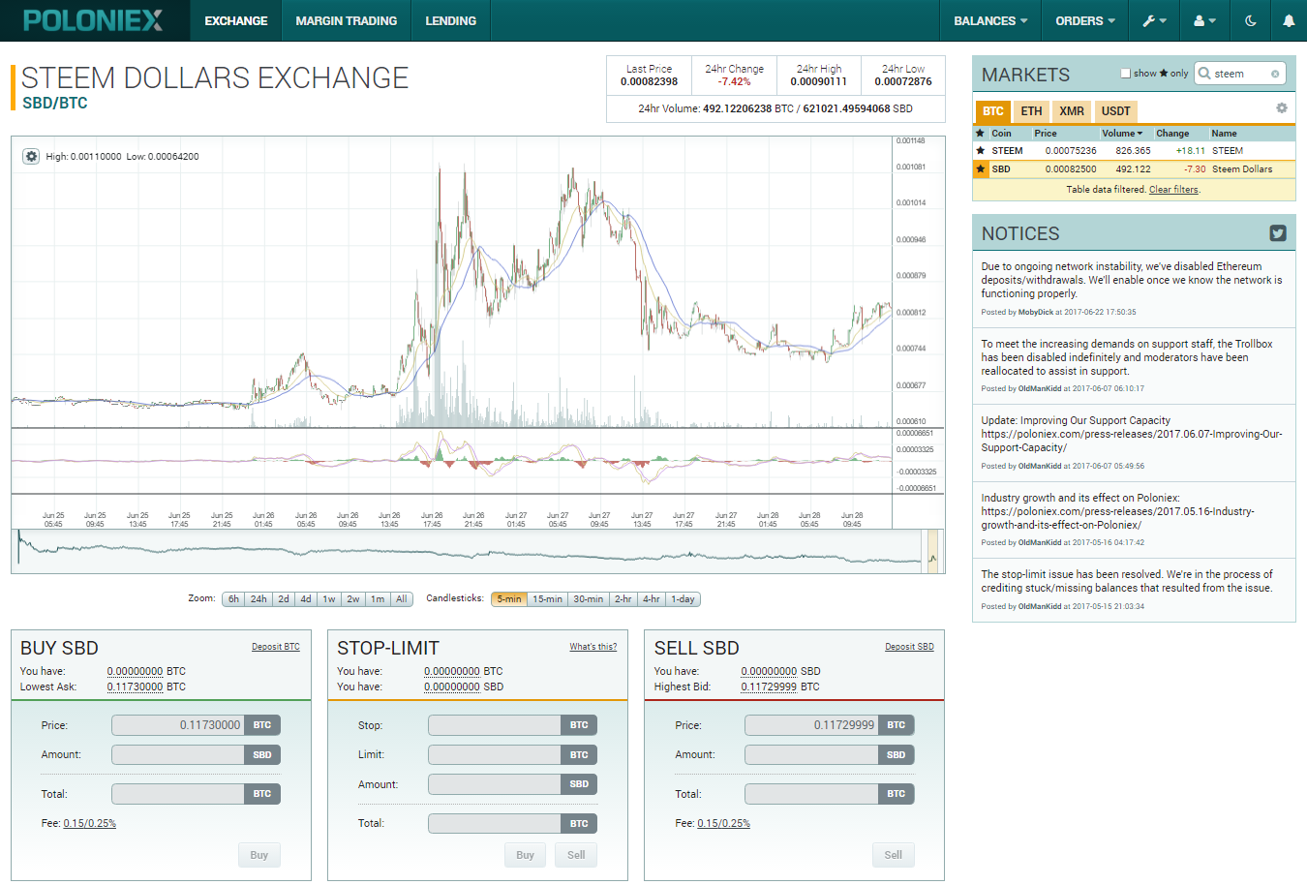Select 5-min candlesticks
Viewport: 1307px width, 885px height.
tap(509, 599)
